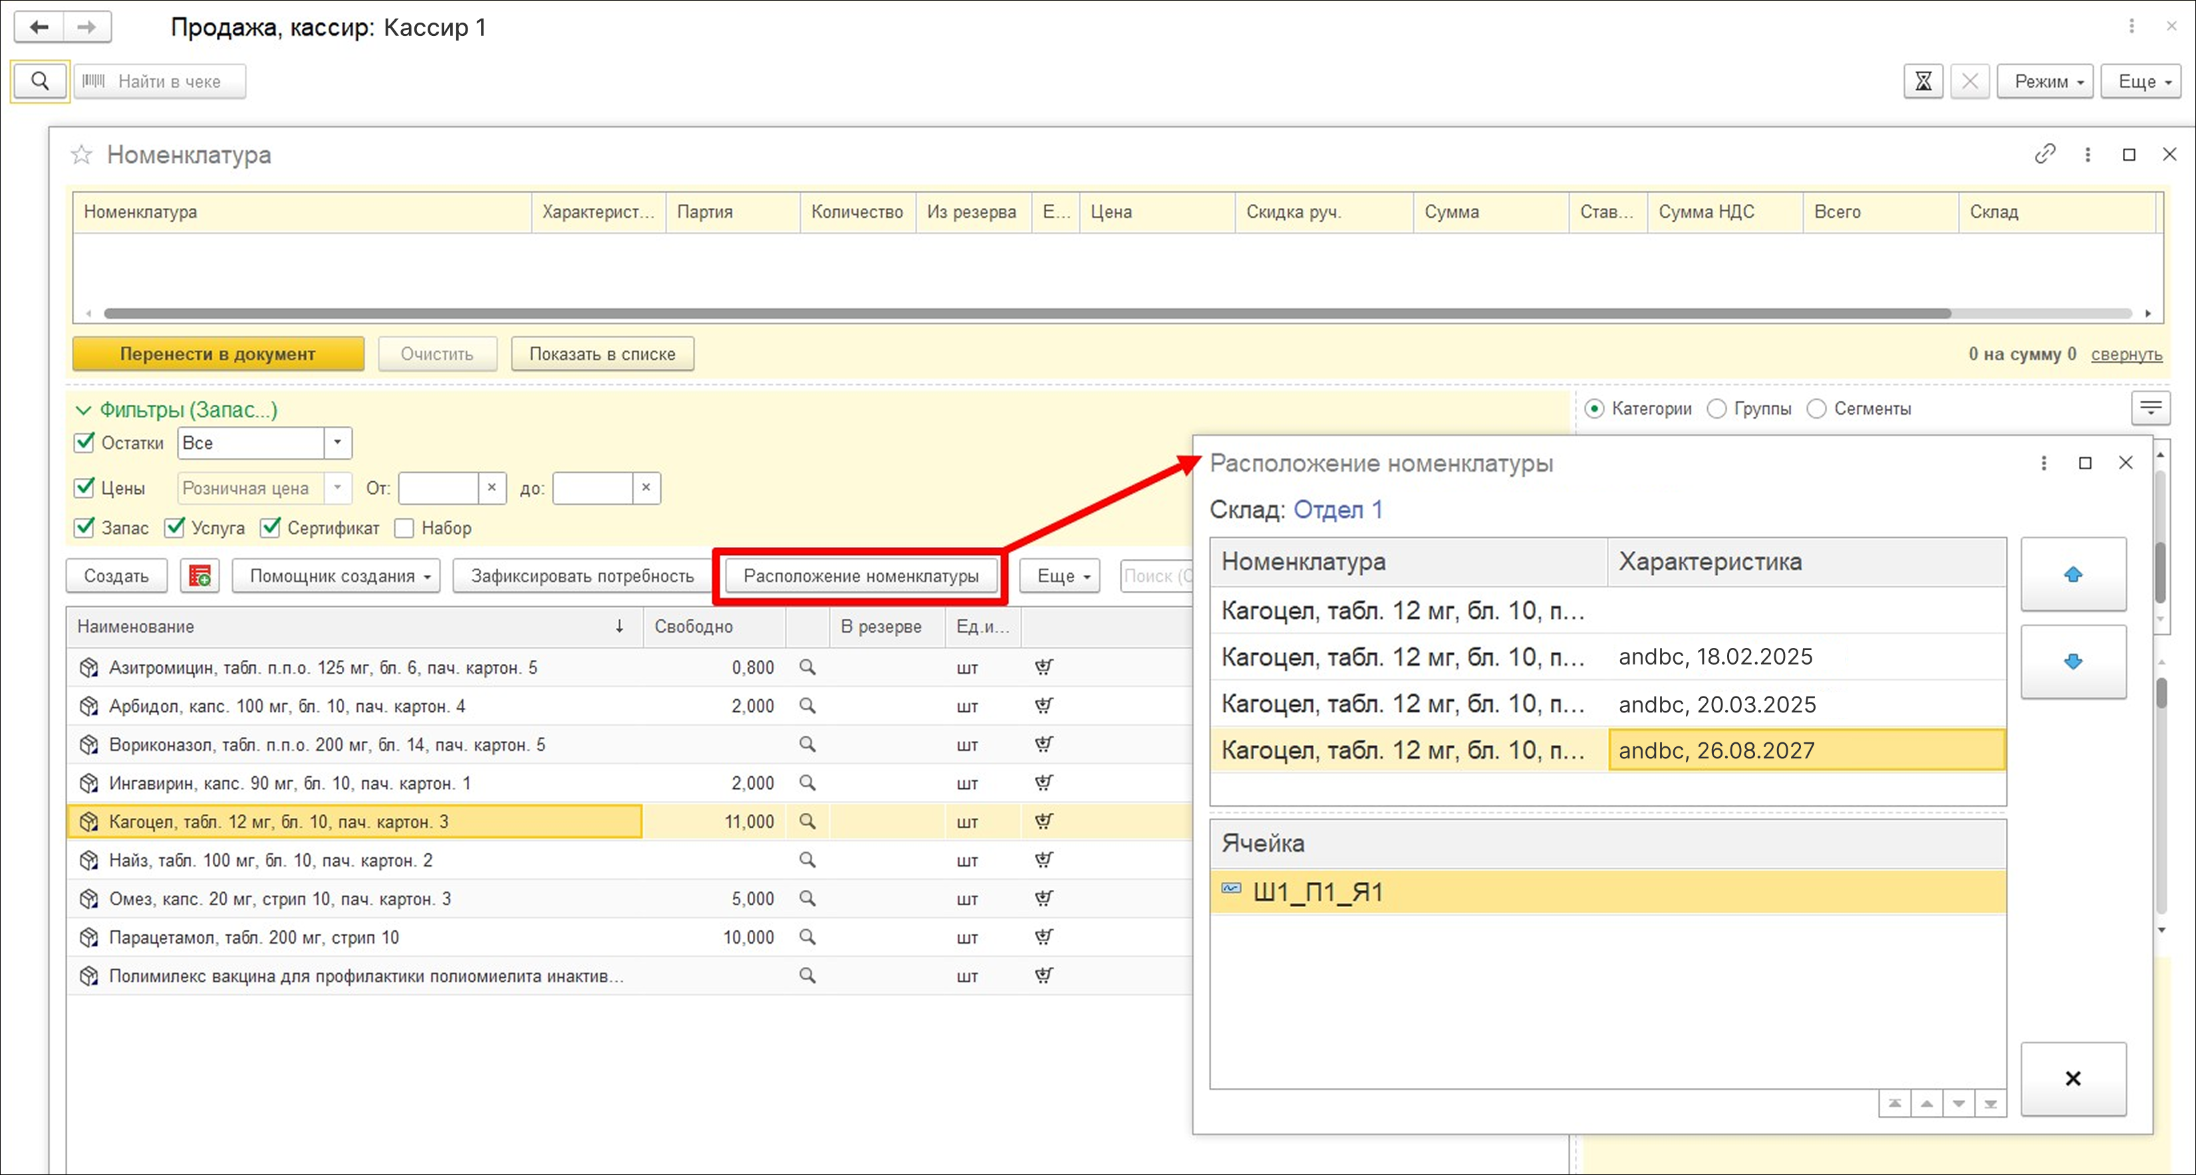Select the Группы radio button
The width and height of the screenshot is (2196, 1175).
pos(1716,409)
